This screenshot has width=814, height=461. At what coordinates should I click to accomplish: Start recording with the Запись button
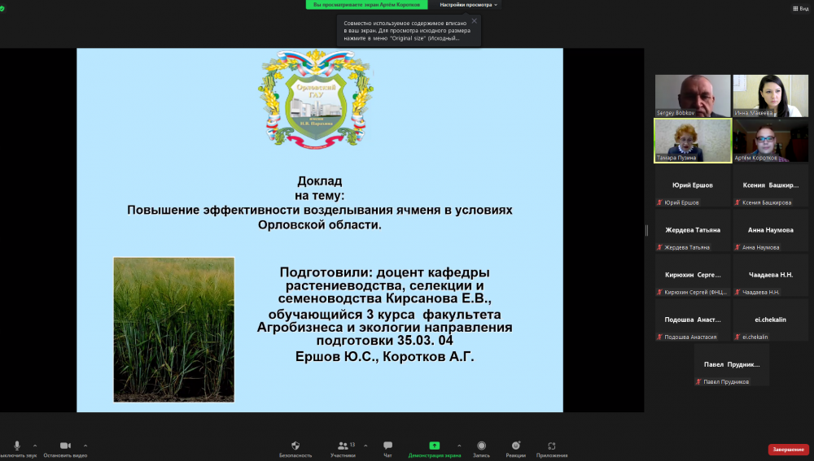click(x=481, y=446)
